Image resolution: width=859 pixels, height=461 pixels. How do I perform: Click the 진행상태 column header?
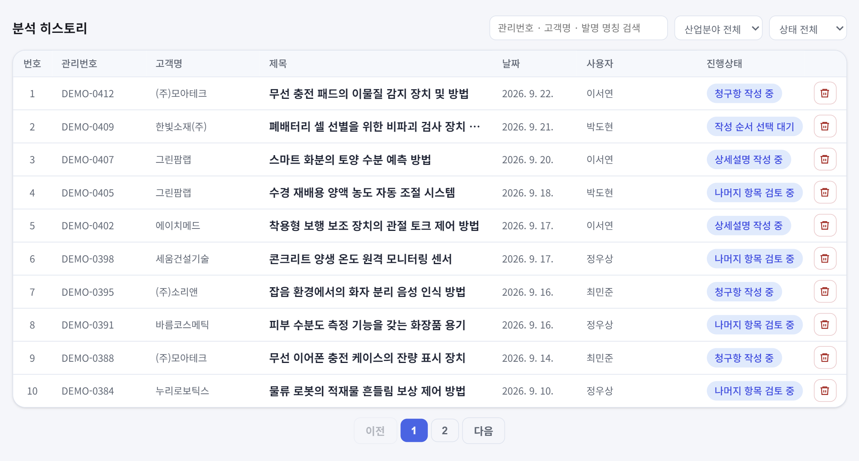point(724,64)
